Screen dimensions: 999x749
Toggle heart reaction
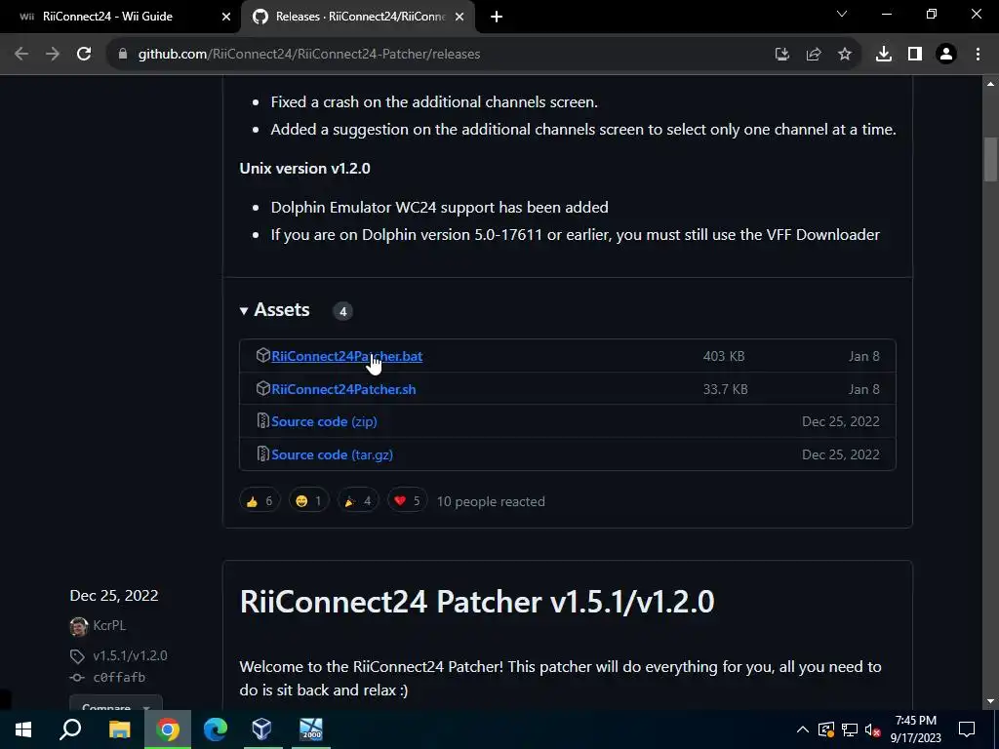[x=407, y=501]
